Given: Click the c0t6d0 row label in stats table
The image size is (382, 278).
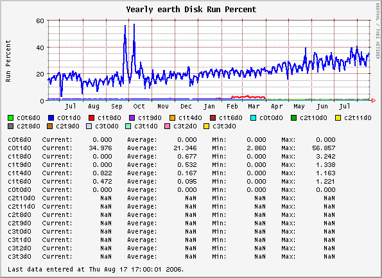Looking at the screenshot, I should [x=20, y=139].
